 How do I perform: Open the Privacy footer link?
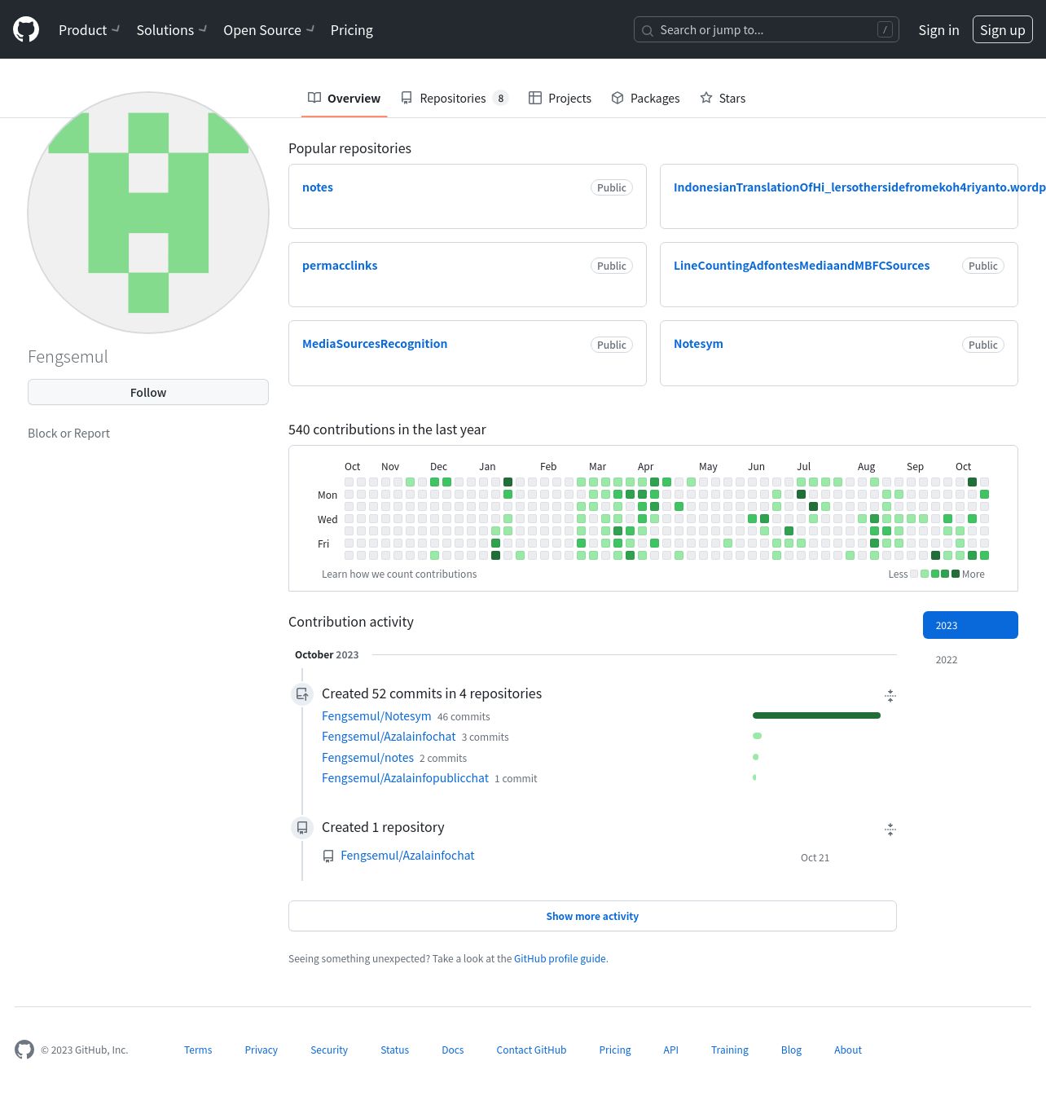point(261,1050)
